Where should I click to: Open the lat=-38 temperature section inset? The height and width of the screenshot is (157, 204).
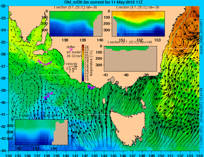tap(76, 24)
